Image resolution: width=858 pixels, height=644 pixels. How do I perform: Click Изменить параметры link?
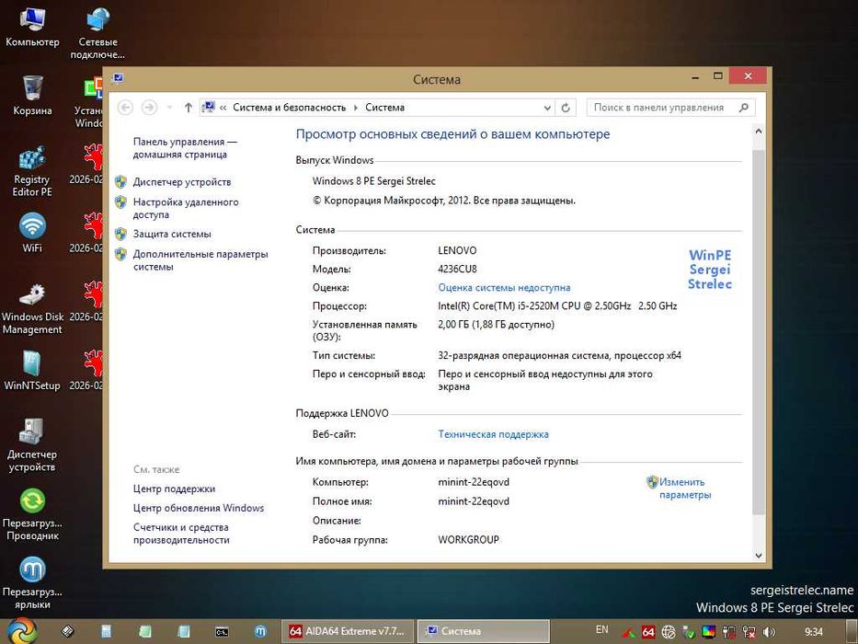click(x=684, y=489)
